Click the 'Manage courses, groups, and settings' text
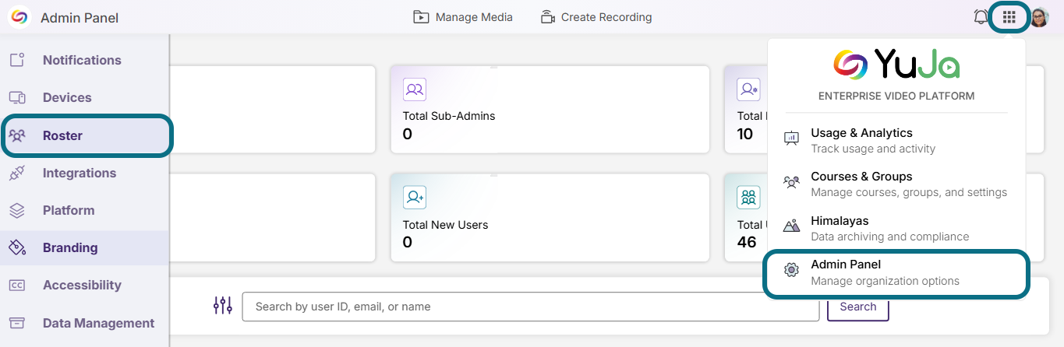Viewport: 1064px width, 347px height. 909,192
